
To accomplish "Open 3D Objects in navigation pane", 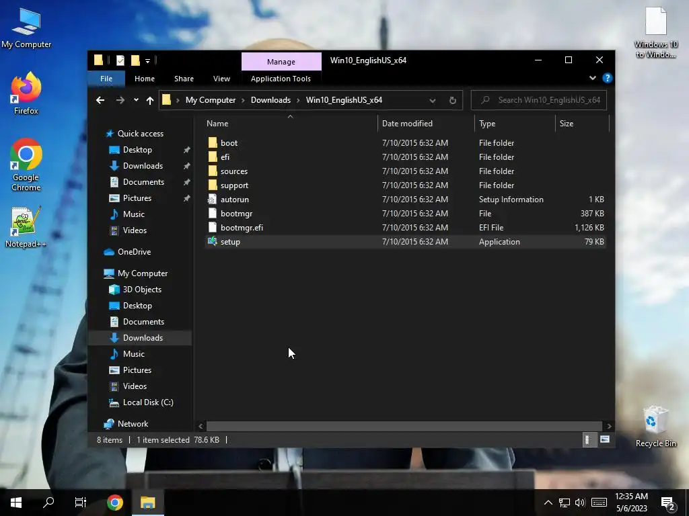I will [142, 289].
